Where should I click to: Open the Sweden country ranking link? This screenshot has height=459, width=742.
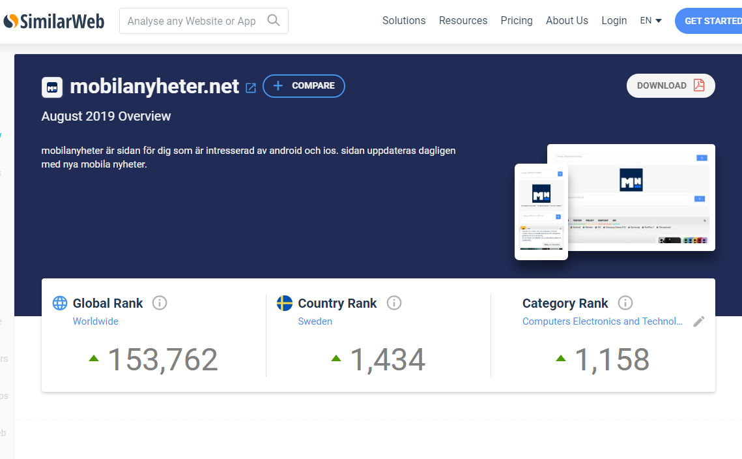pyautogui.click(x=315, y=321)
